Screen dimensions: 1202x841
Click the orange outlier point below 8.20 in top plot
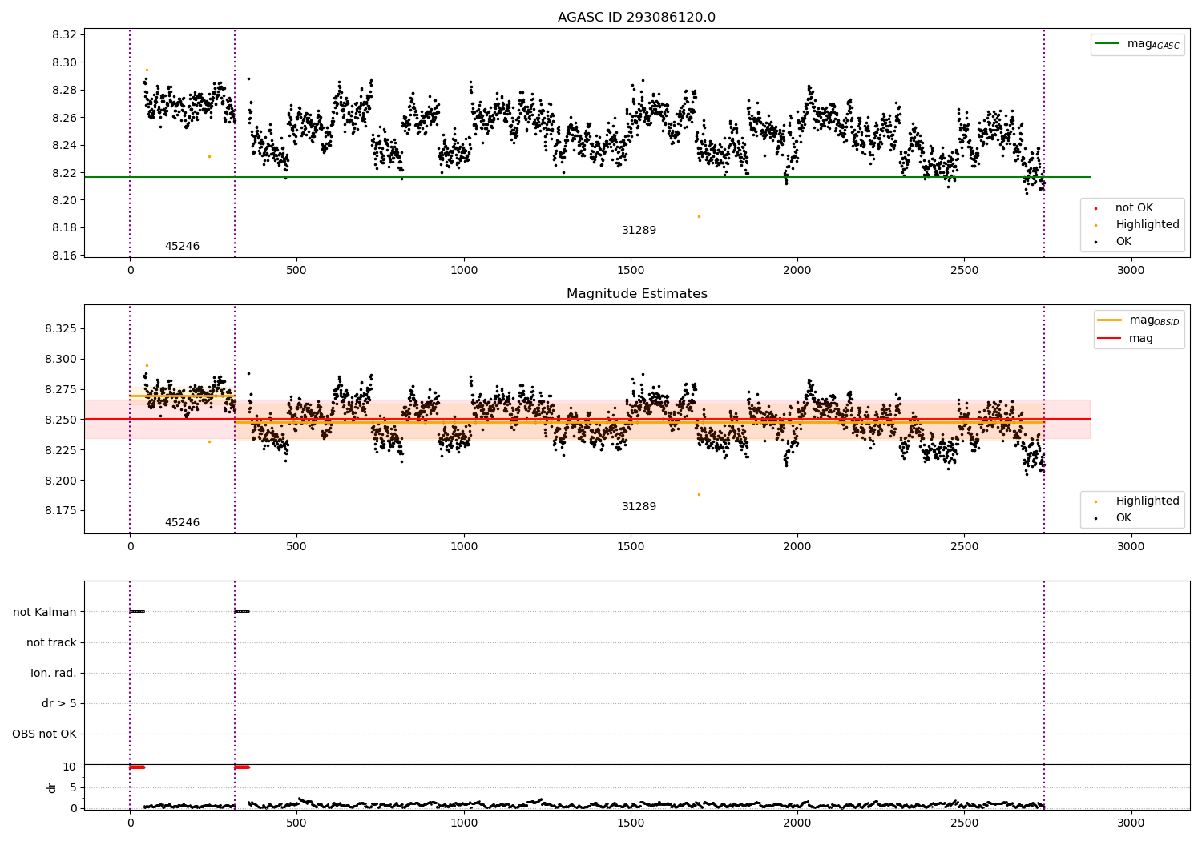point(699,216)
